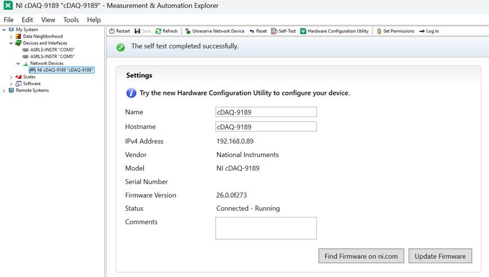Open Hardware Configuration Utility
This screenshot has width=489, height=277.
(x=335, y=31)
